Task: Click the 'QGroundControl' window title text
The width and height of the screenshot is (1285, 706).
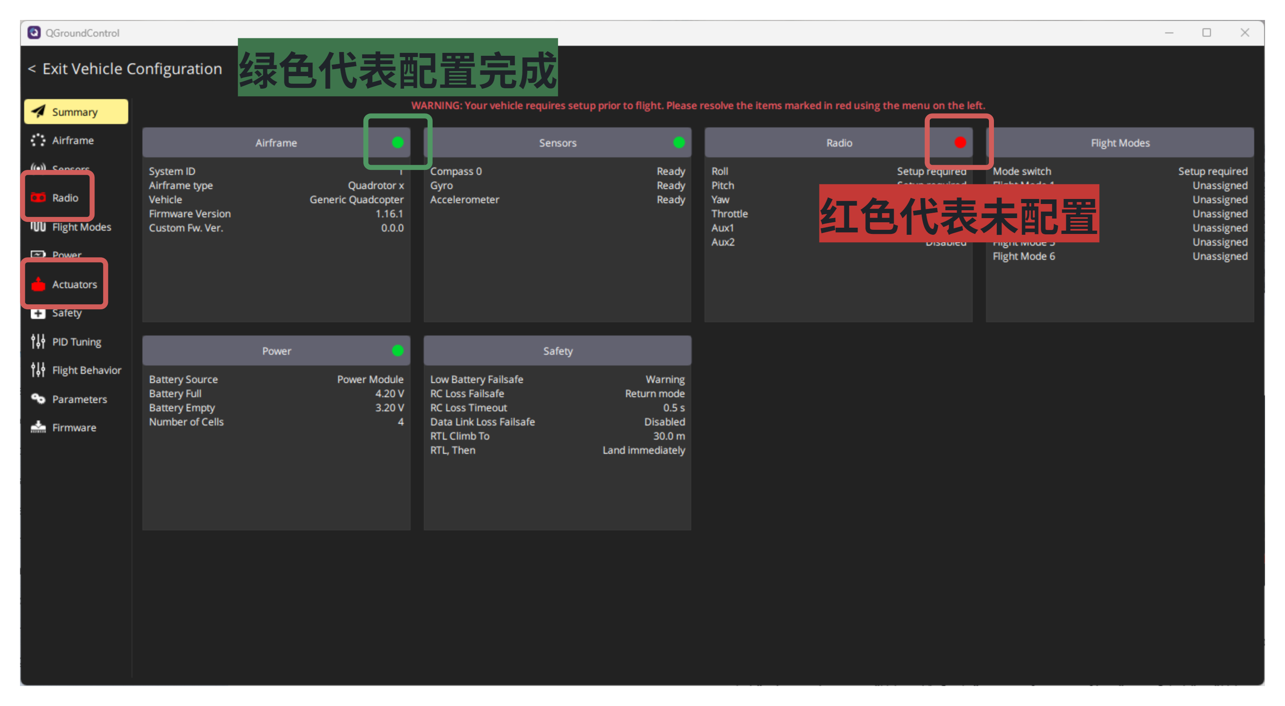Action: tap(82, 33)
